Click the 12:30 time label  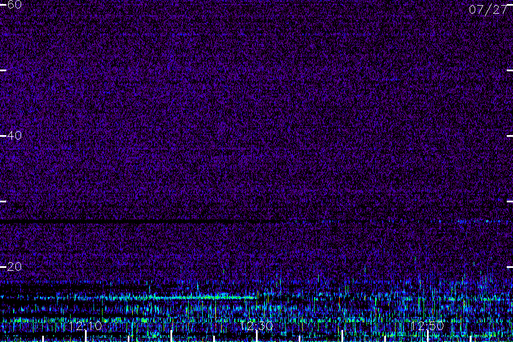tap(256, 326)
